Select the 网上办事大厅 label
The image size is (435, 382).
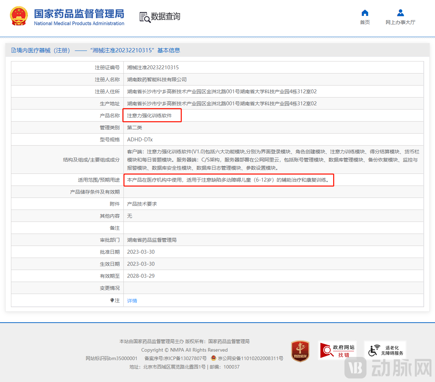point(400,22)
